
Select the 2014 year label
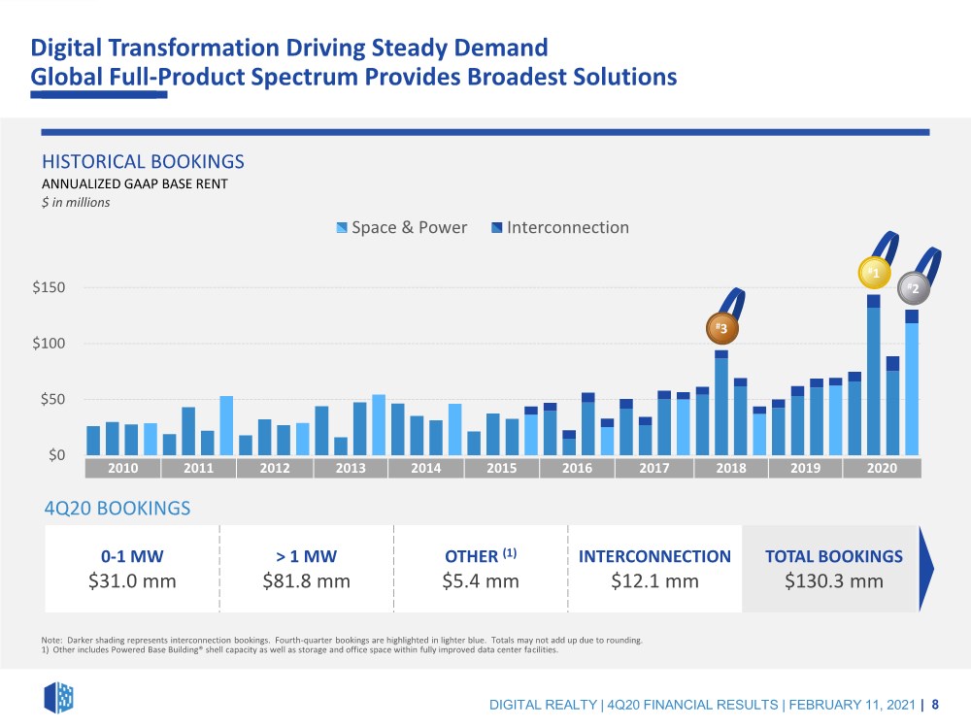coord(426,468)
